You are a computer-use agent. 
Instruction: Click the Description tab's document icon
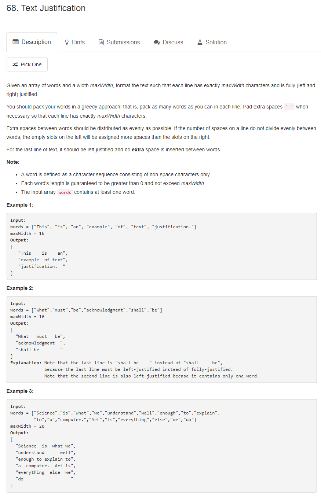tap(16, 42)
